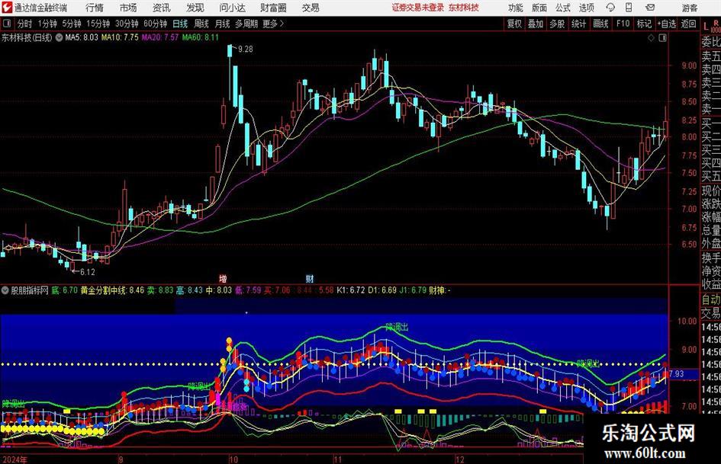Click the 标记 mark button

click(x=644, y=24)
